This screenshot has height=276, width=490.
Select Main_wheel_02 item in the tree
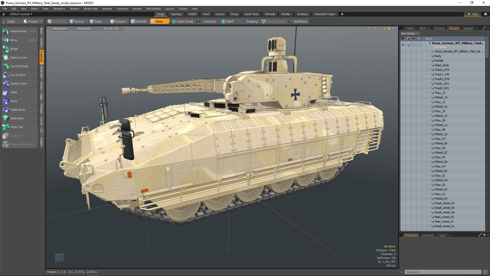[444, 217]
